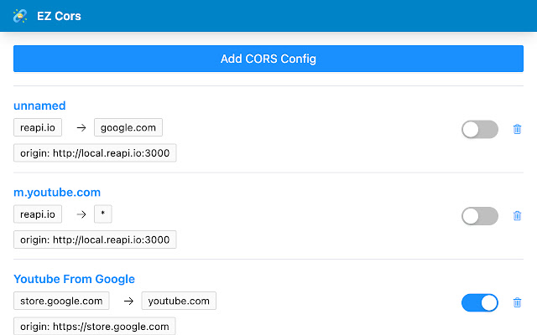Select the asterisk wildcard target tag
This screenshot has width=537, height=335.
[x=102, y=214]
